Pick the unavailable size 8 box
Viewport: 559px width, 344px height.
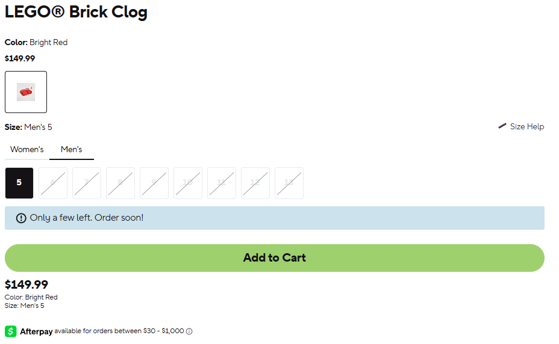[120, 183]
